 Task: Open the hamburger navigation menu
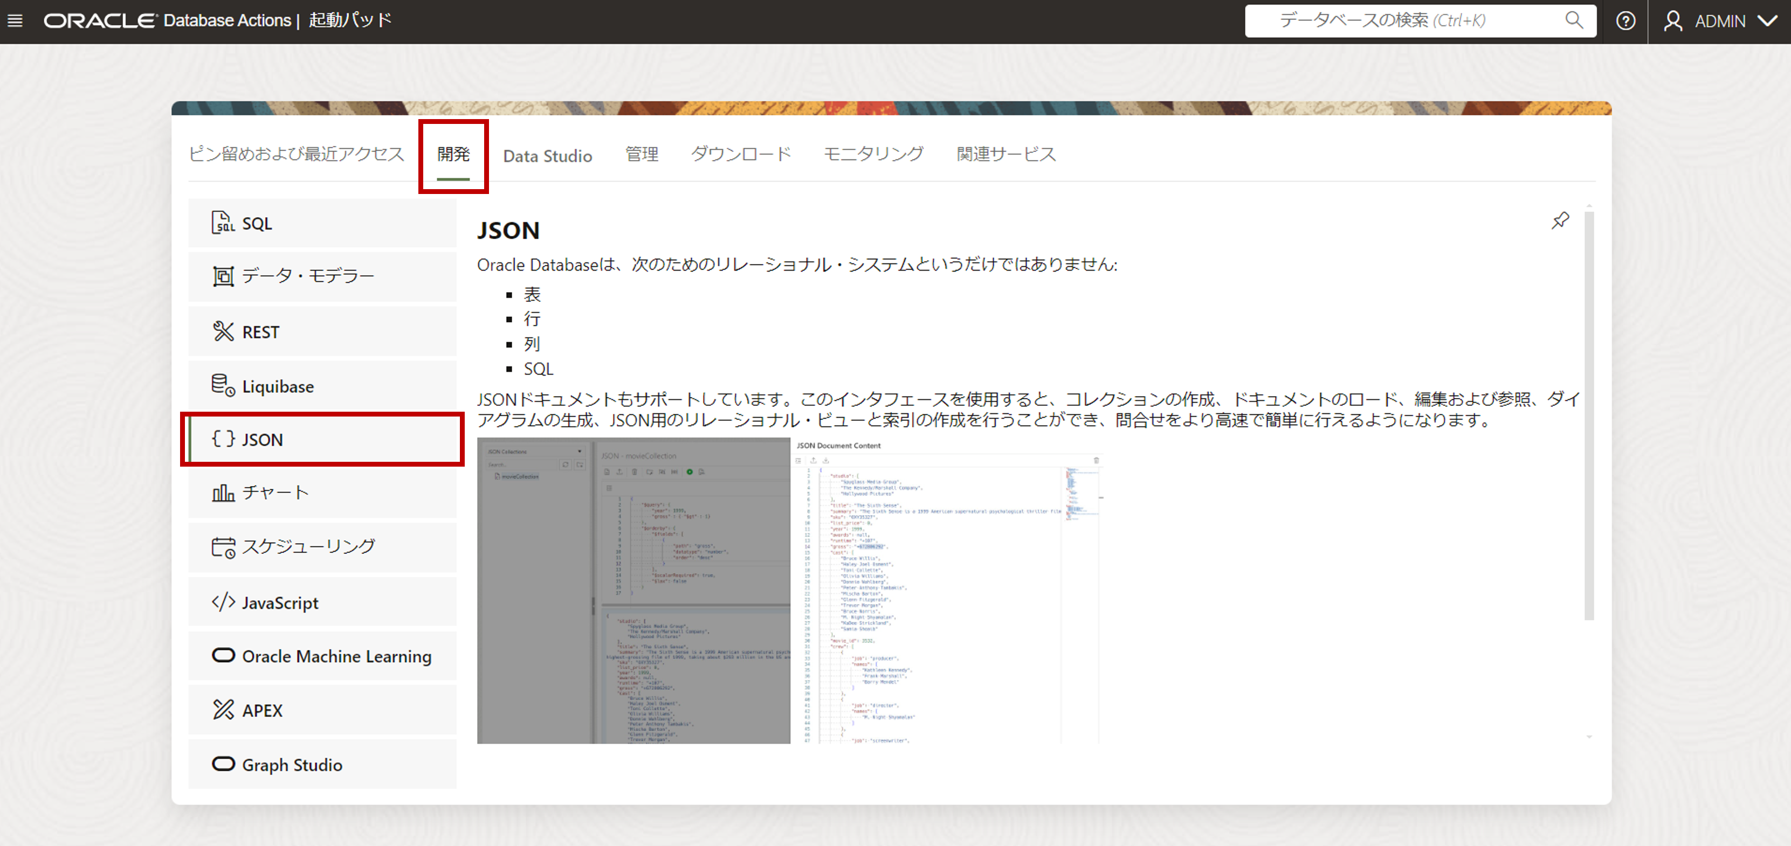pos(15,21)
